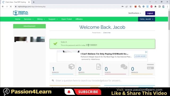Click the RDP Hosting logo
Viewport: 170px width, 96px height.
(x=21, y=13)
